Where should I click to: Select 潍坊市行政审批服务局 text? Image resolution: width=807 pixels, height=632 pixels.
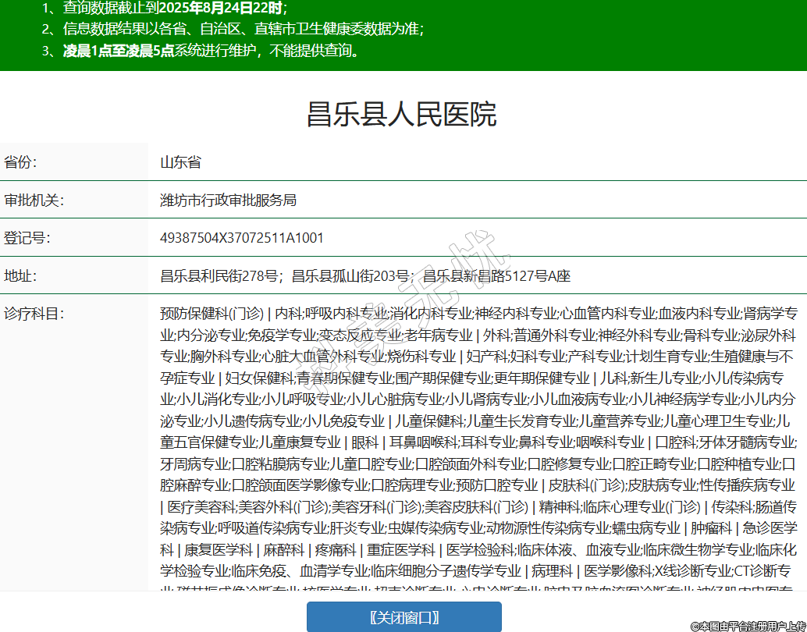coord(228,201)
